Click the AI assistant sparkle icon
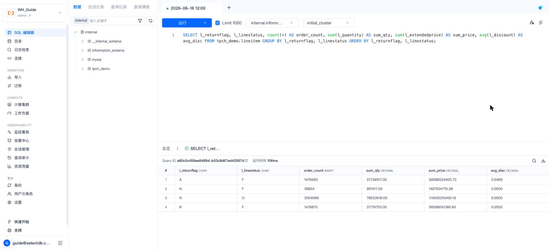Viewport: 549px width, 251px height. 540,8
